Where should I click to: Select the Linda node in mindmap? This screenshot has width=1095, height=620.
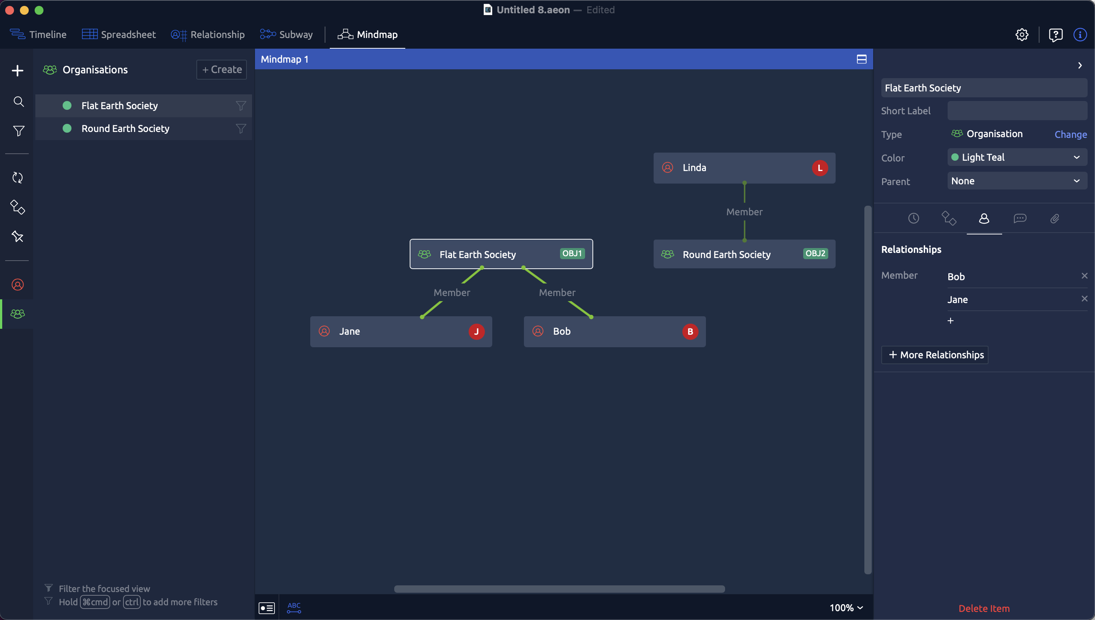coord(744,168)
